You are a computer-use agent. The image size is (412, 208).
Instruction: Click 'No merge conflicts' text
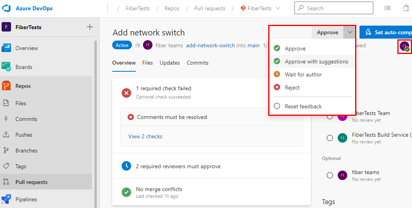(x=159, y=189)
